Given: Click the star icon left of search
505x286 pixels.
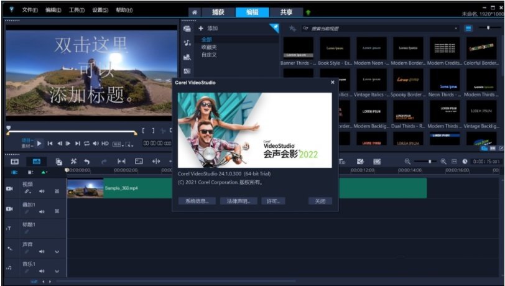Looking at the screenshot, I should (x=292, y=29).
